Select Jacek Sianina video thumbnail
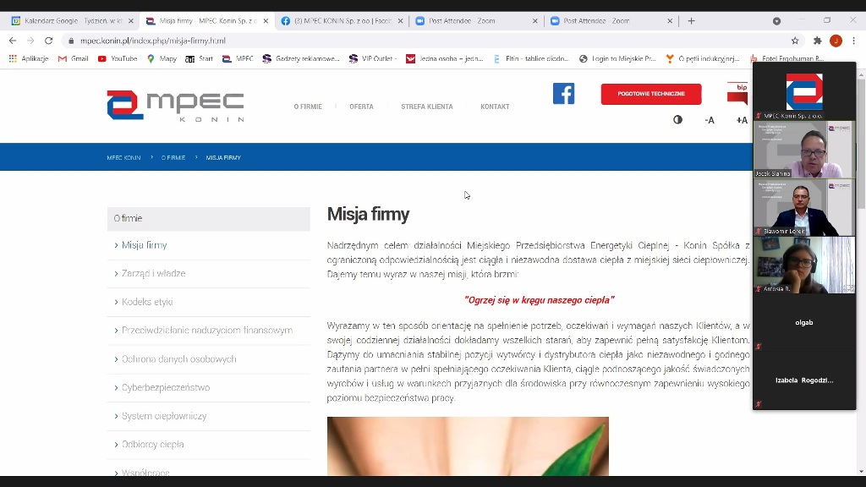Screen dimensions: 866x487 [803, 150]
